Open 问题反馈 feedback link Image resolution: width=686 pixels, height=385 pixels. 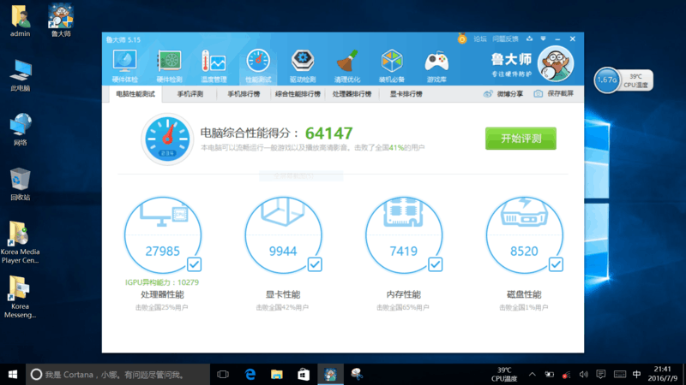point(505,38)
